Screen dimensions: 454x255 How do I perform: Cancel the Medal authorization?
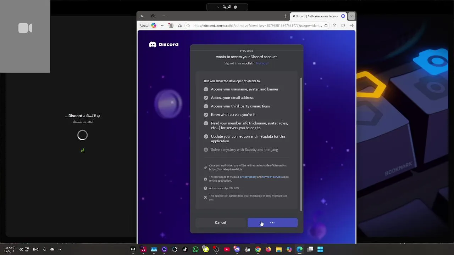pyautogui.click(x=220, y=222)
